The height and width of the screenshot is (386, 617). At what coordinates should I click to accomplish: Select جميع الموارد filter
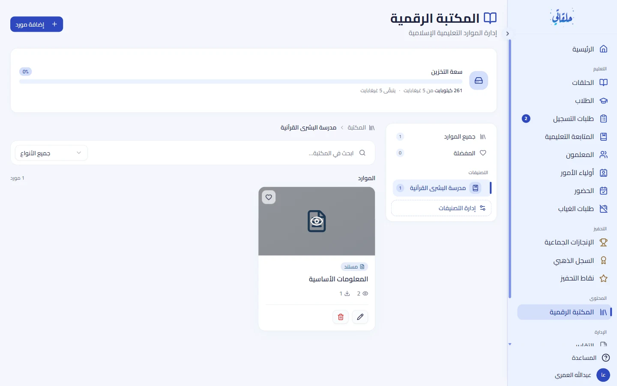point(442,137)
